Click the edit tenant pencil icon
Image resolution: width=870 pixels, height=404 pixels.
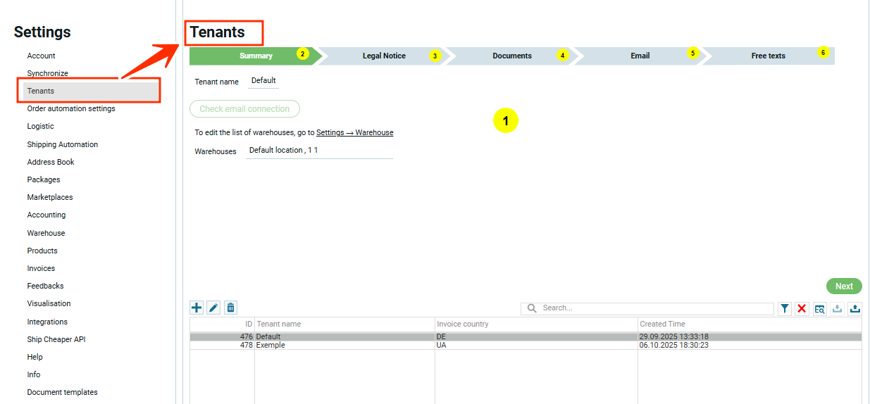213,308
